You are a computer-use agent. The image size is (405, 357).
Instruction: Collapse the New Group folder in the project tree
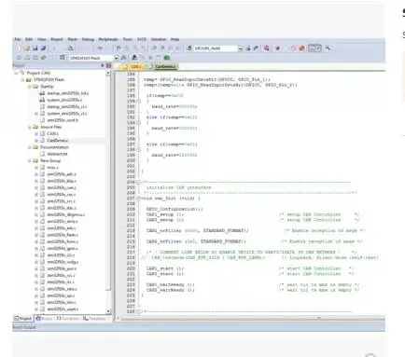click(30, 160)
